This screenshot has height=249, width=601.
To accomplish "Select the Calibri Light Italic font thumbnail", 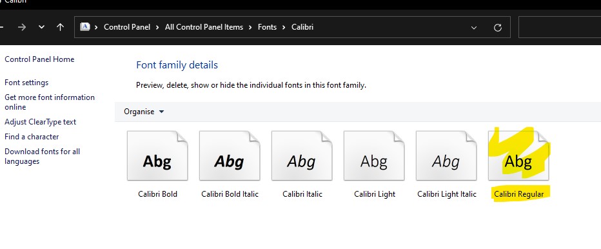I will pyautogui.click(x=446, y=155).
